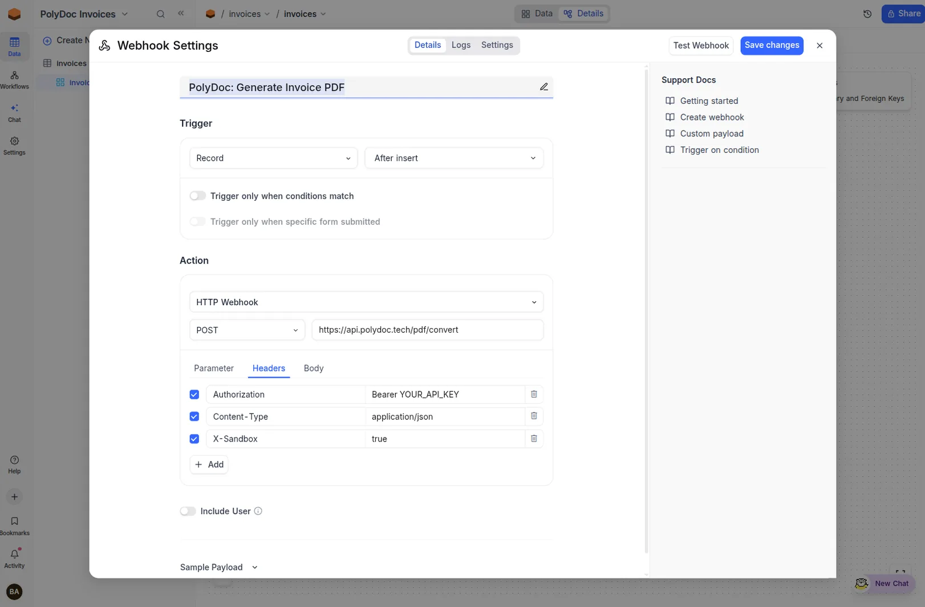Screen dimensions: 925x607
Task: Click Save changes button
Action: [772, 46]
